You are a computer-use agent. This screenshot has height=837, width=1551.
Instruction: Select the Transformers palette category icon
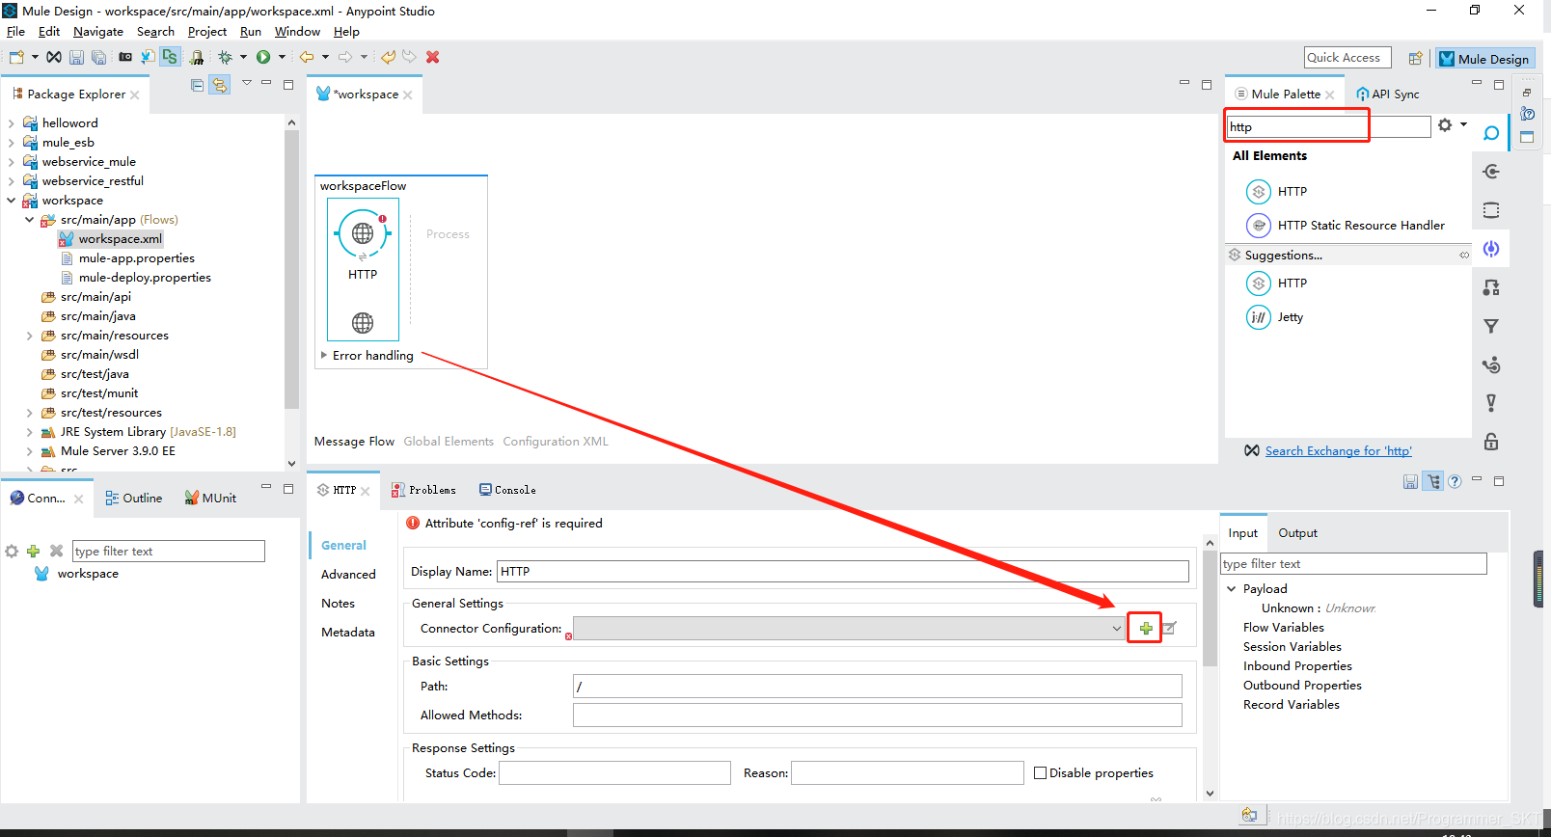click(1491, 287)
